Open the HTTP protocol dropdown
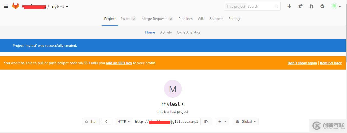347x133 pixels. [x=124, y=121]
